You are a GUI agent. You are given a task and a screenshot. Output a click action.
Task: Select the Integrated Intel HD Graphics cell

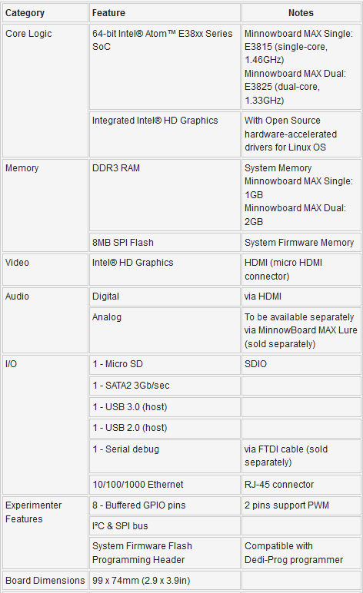click(x=165, y=134)
